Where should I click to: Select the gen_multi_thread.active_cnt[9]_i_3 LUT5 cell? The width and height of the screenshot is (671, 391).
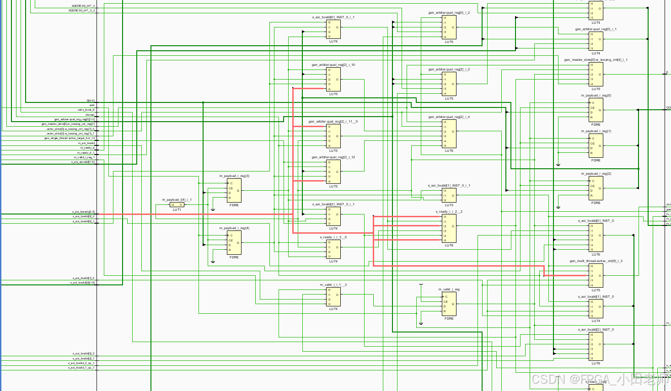596,276
